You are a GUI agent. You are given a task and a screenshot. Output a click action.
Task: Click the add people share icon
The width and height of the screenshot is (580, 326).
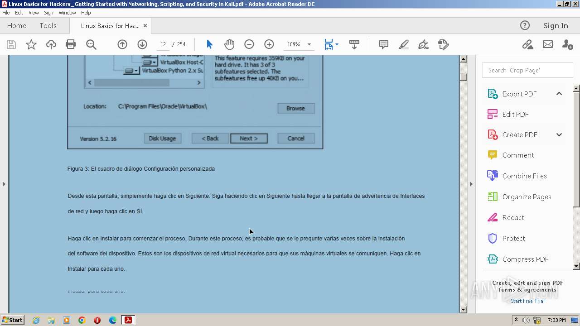(567, 44)
